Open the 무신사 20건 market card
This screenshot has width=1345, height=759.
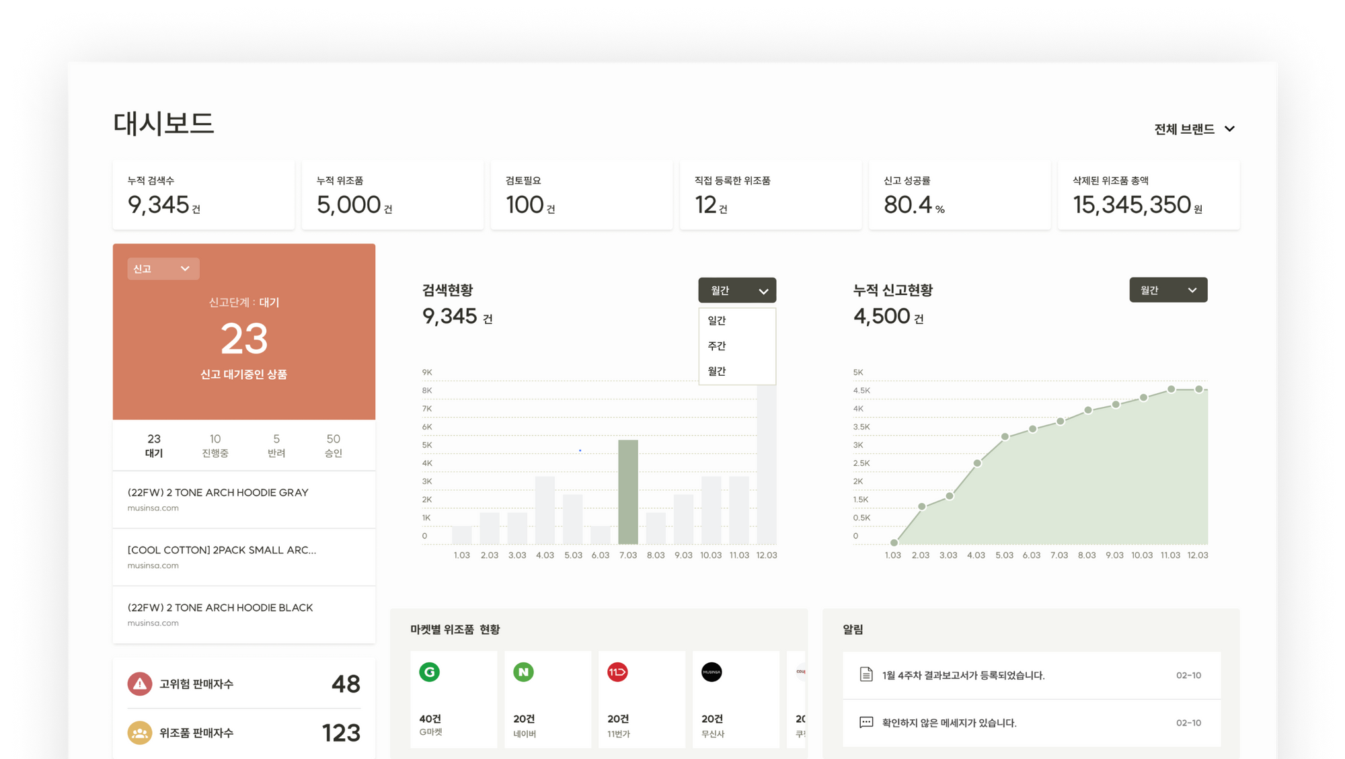[x=736, y=699]
